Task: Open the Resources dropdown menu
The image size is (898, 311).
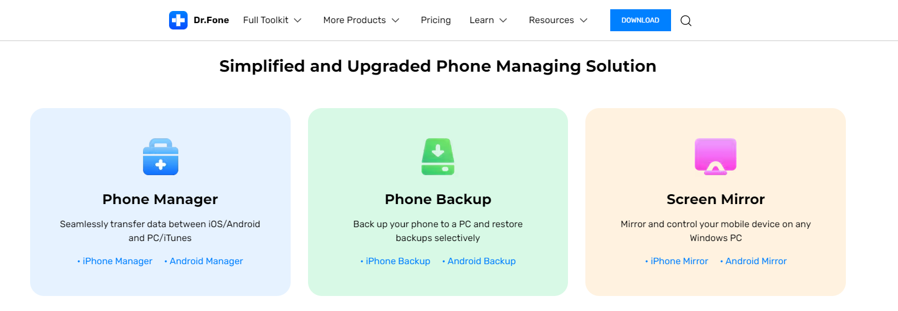Action: point(558,20)
